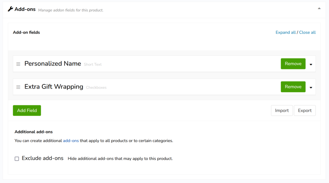The width and height of the screenshot is (329, 183).
Task: Grab the drag handle for Personalized Name
Action: coord(18,64)
